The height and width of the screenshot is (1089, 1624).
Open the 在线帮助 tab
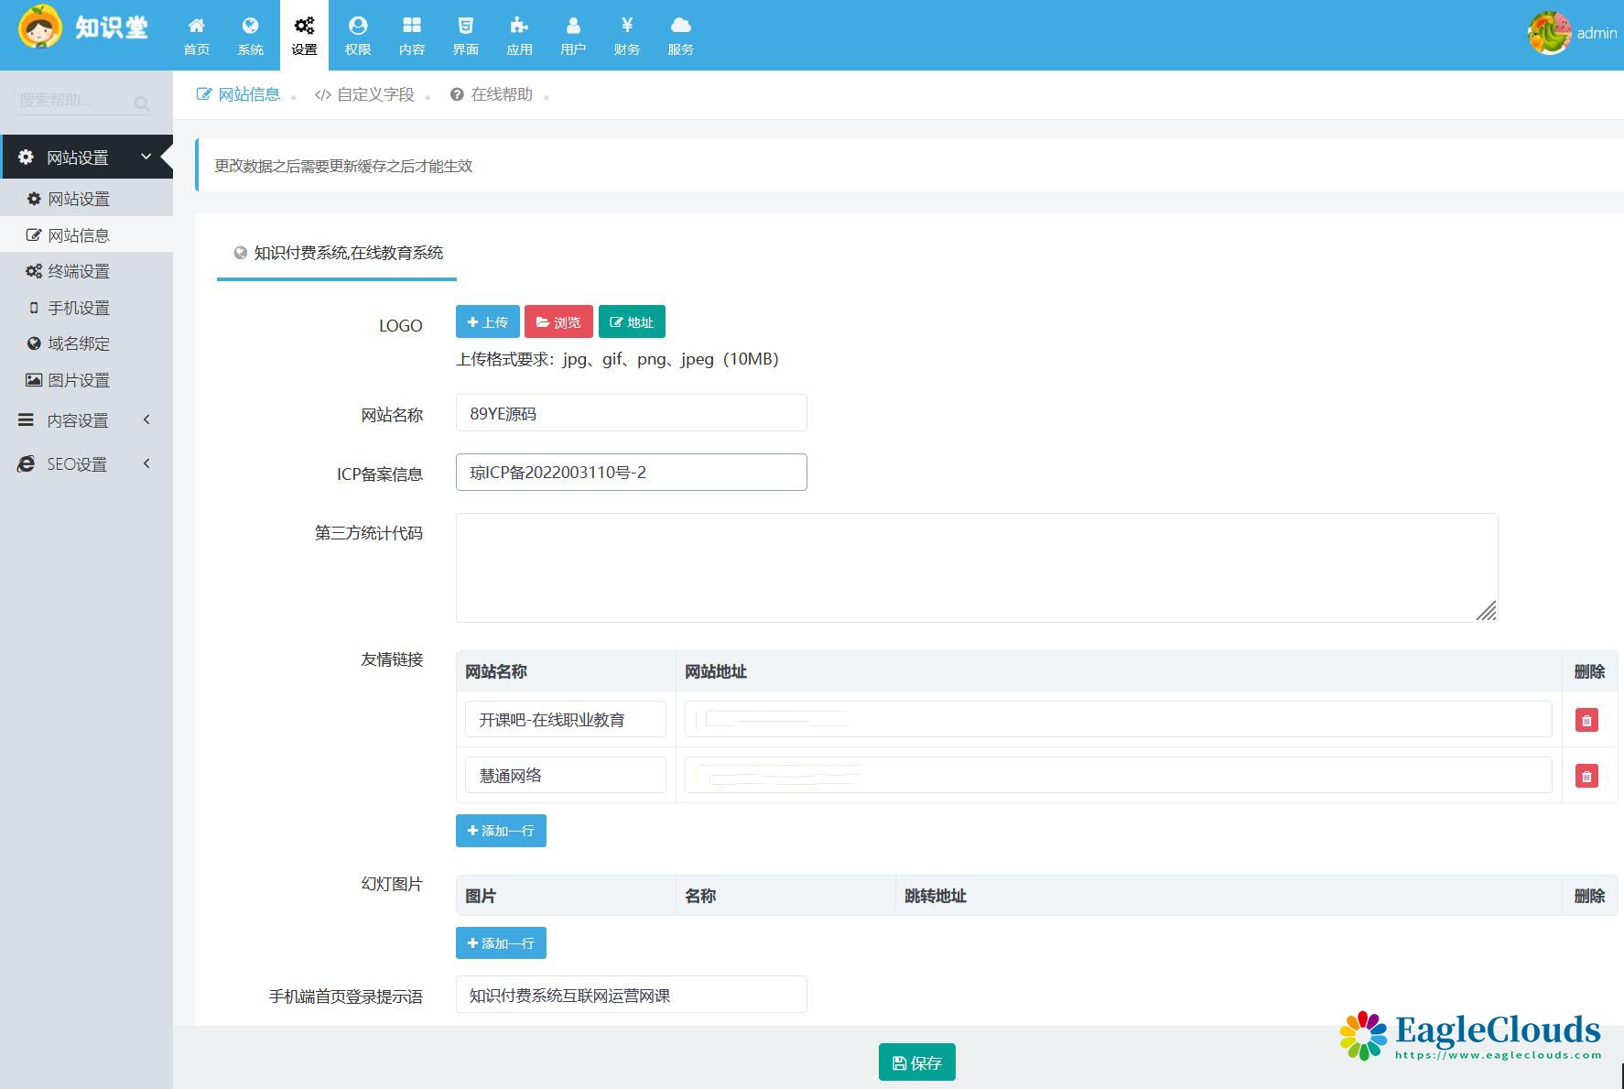click(492, 94)
